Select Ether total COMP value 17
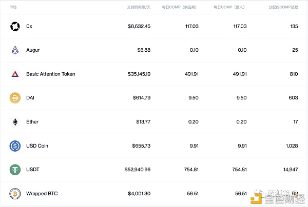Image resolution: width=308 pixels, height=207 pixels. pyautogui.click(x=296, y=122)
